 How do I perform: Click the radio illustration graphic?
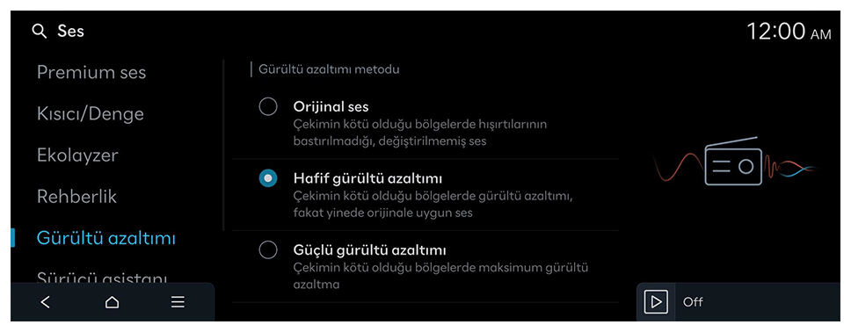click(x=736, y=162)
